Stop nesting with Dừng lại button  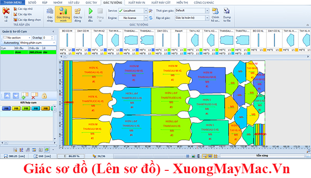tap(100, 15)
